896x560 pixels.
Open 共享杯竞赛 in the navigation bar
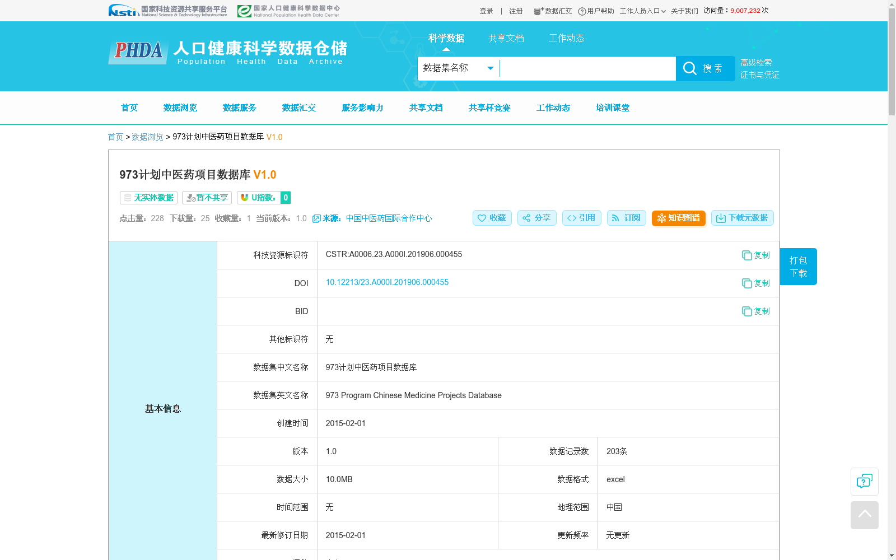tap(489, 108)
